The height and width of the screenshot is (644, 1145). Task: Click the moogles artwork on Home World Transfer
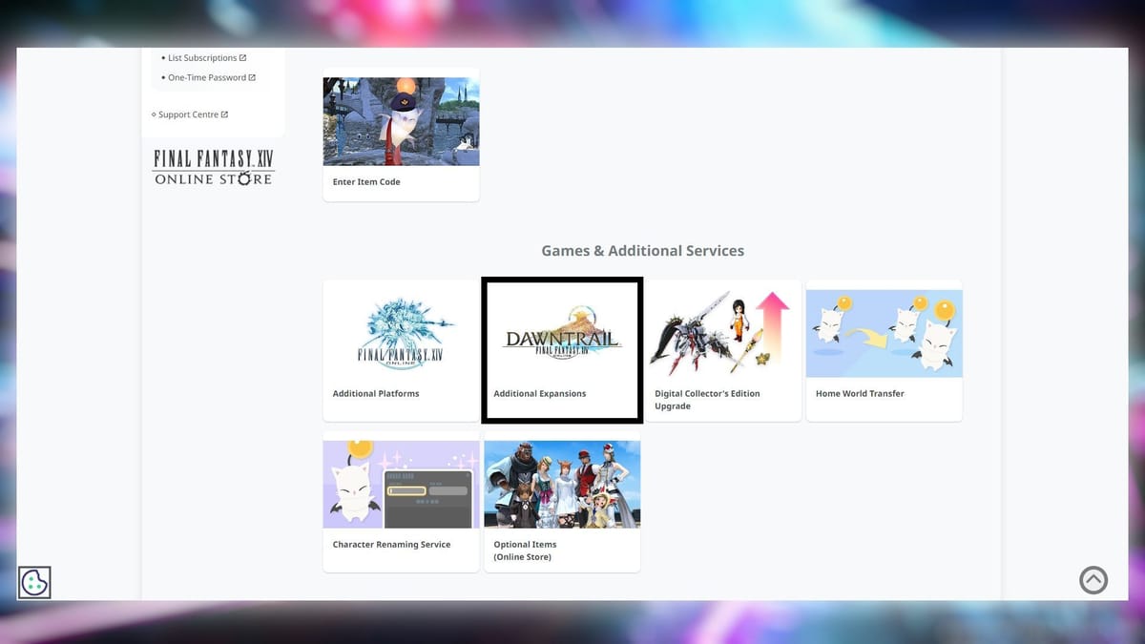coord(883,332)
